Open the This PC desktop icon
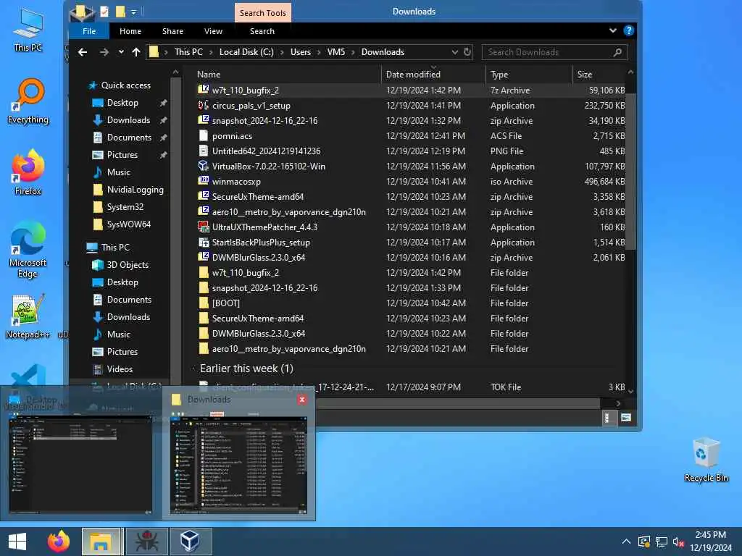 (28, 29)
